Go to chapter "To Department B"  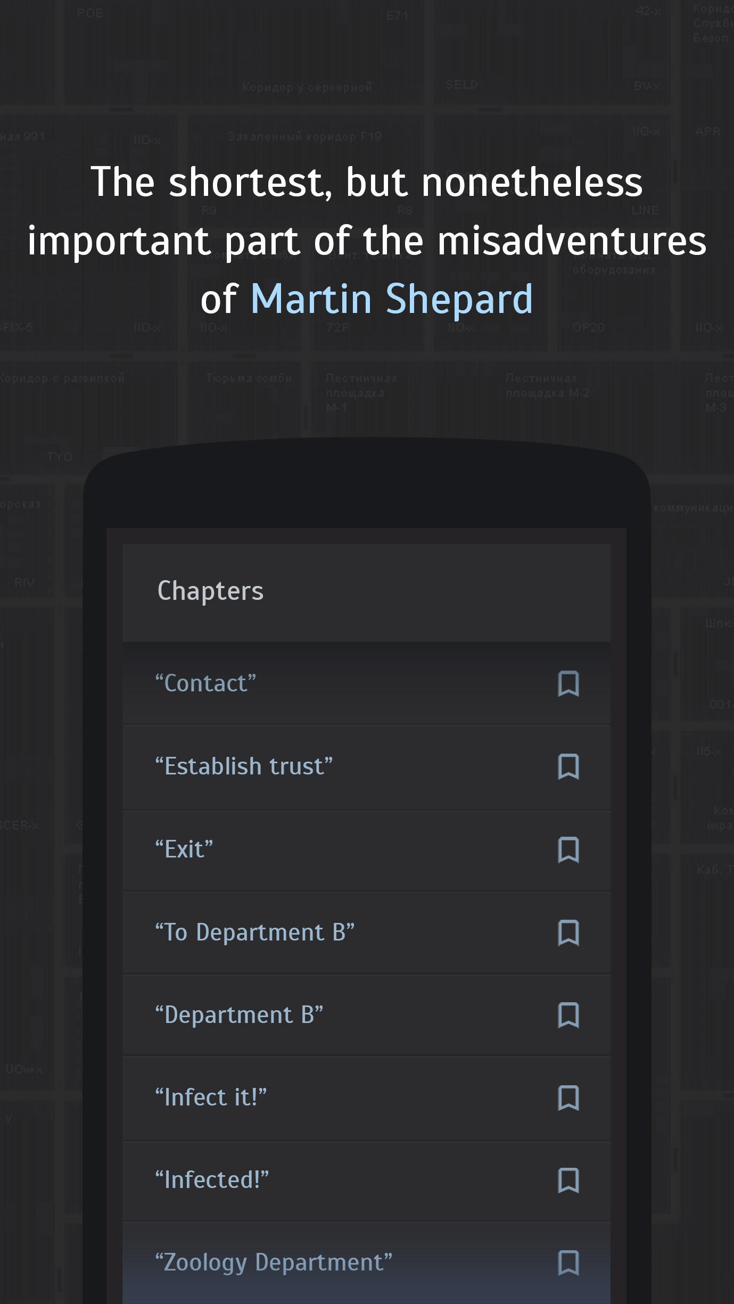coord(254,932)
